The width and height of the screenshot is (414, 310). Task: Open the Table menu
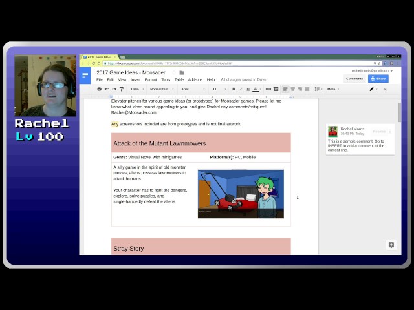179,79
